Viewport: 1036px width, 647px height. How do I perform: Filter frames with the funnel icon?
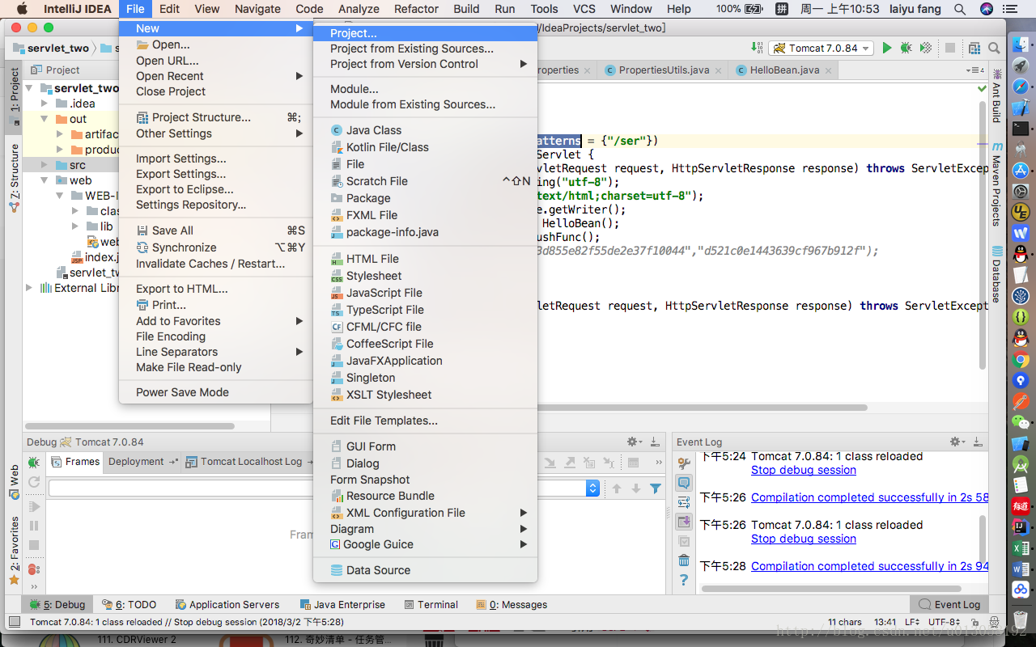point(656,488)
